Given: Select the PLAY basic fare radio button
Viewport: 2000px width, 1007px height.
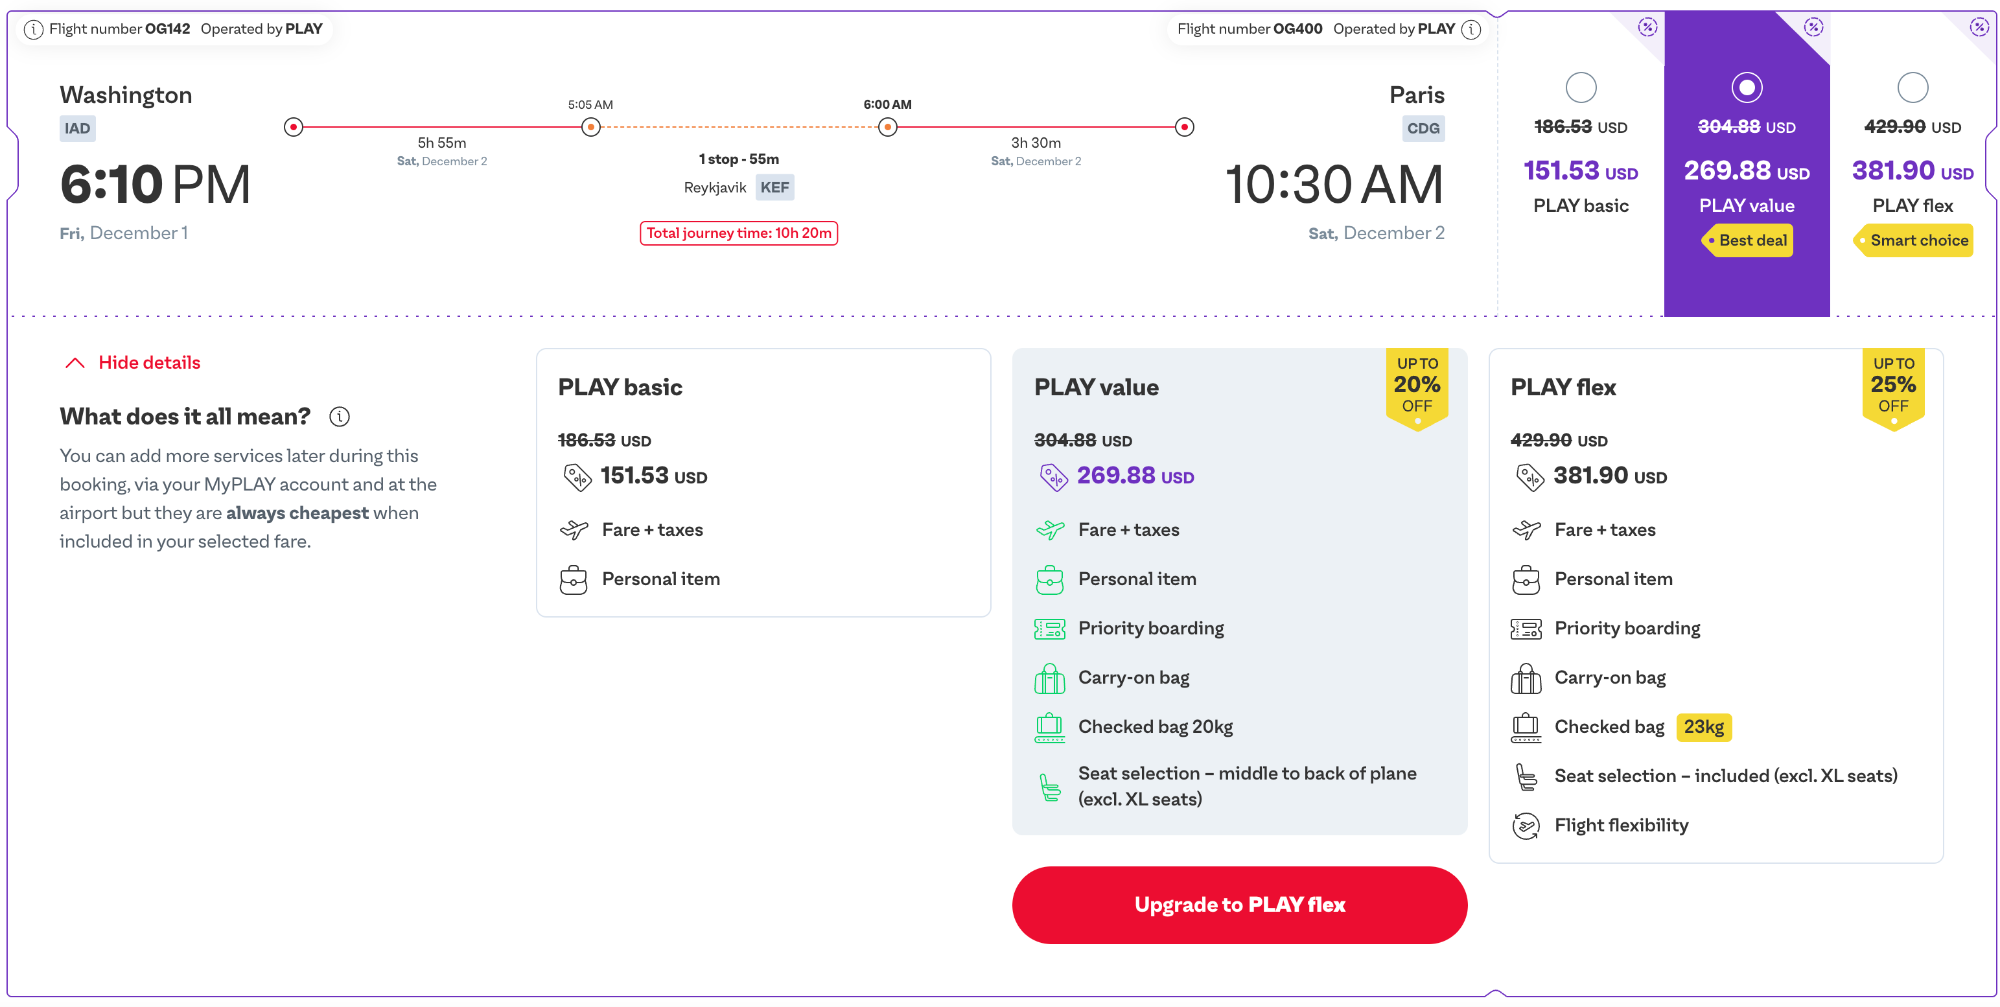Looking at the screenshot, I should coord(1581,87).
